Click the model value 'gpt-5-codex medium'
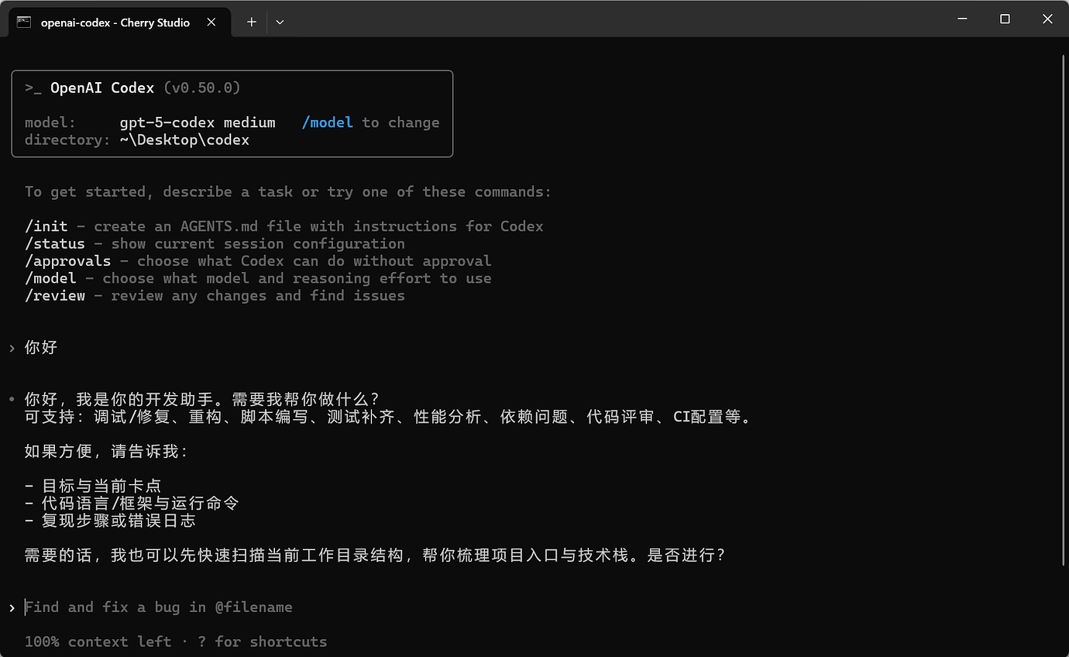This screenshot has width=1069, height=657. coord(198,122)
